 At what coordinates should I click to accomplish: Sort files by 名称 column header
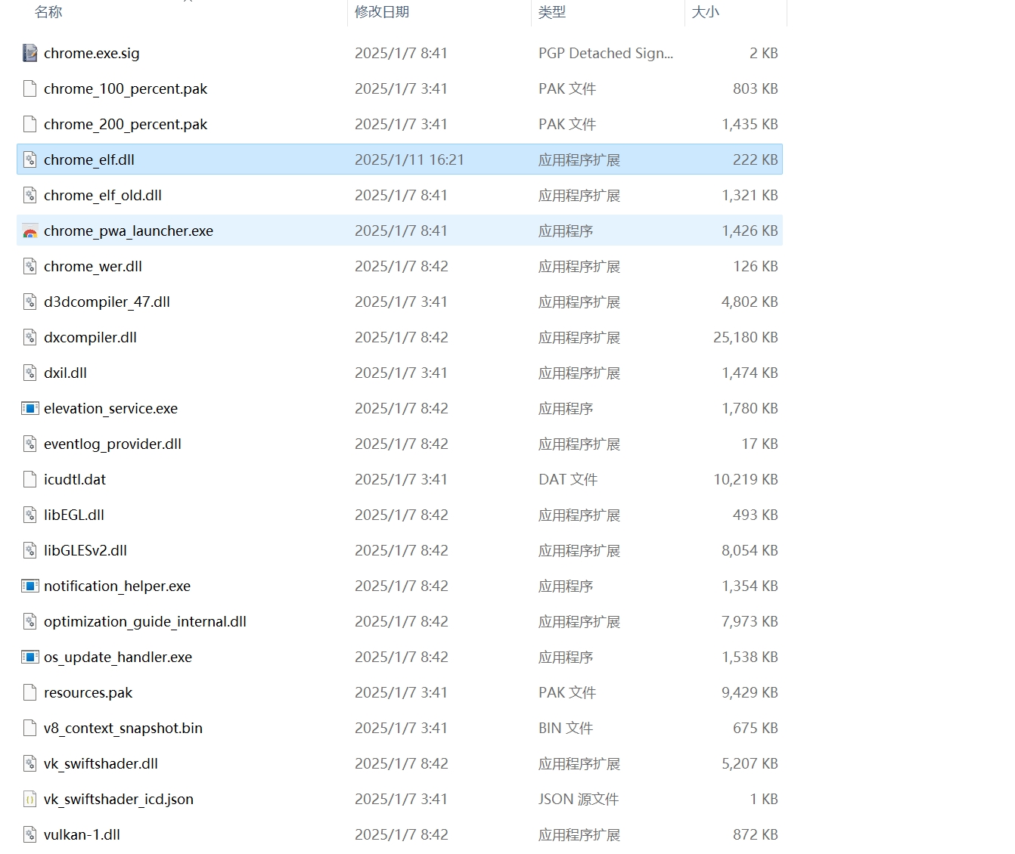(x=48, y=12)
